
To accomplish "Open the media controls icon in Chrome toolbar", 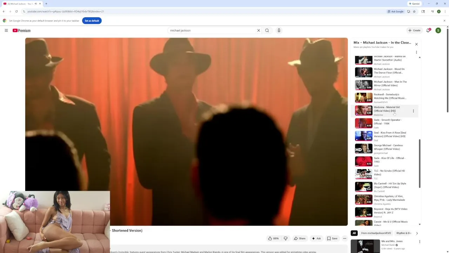I will point(432,12).
